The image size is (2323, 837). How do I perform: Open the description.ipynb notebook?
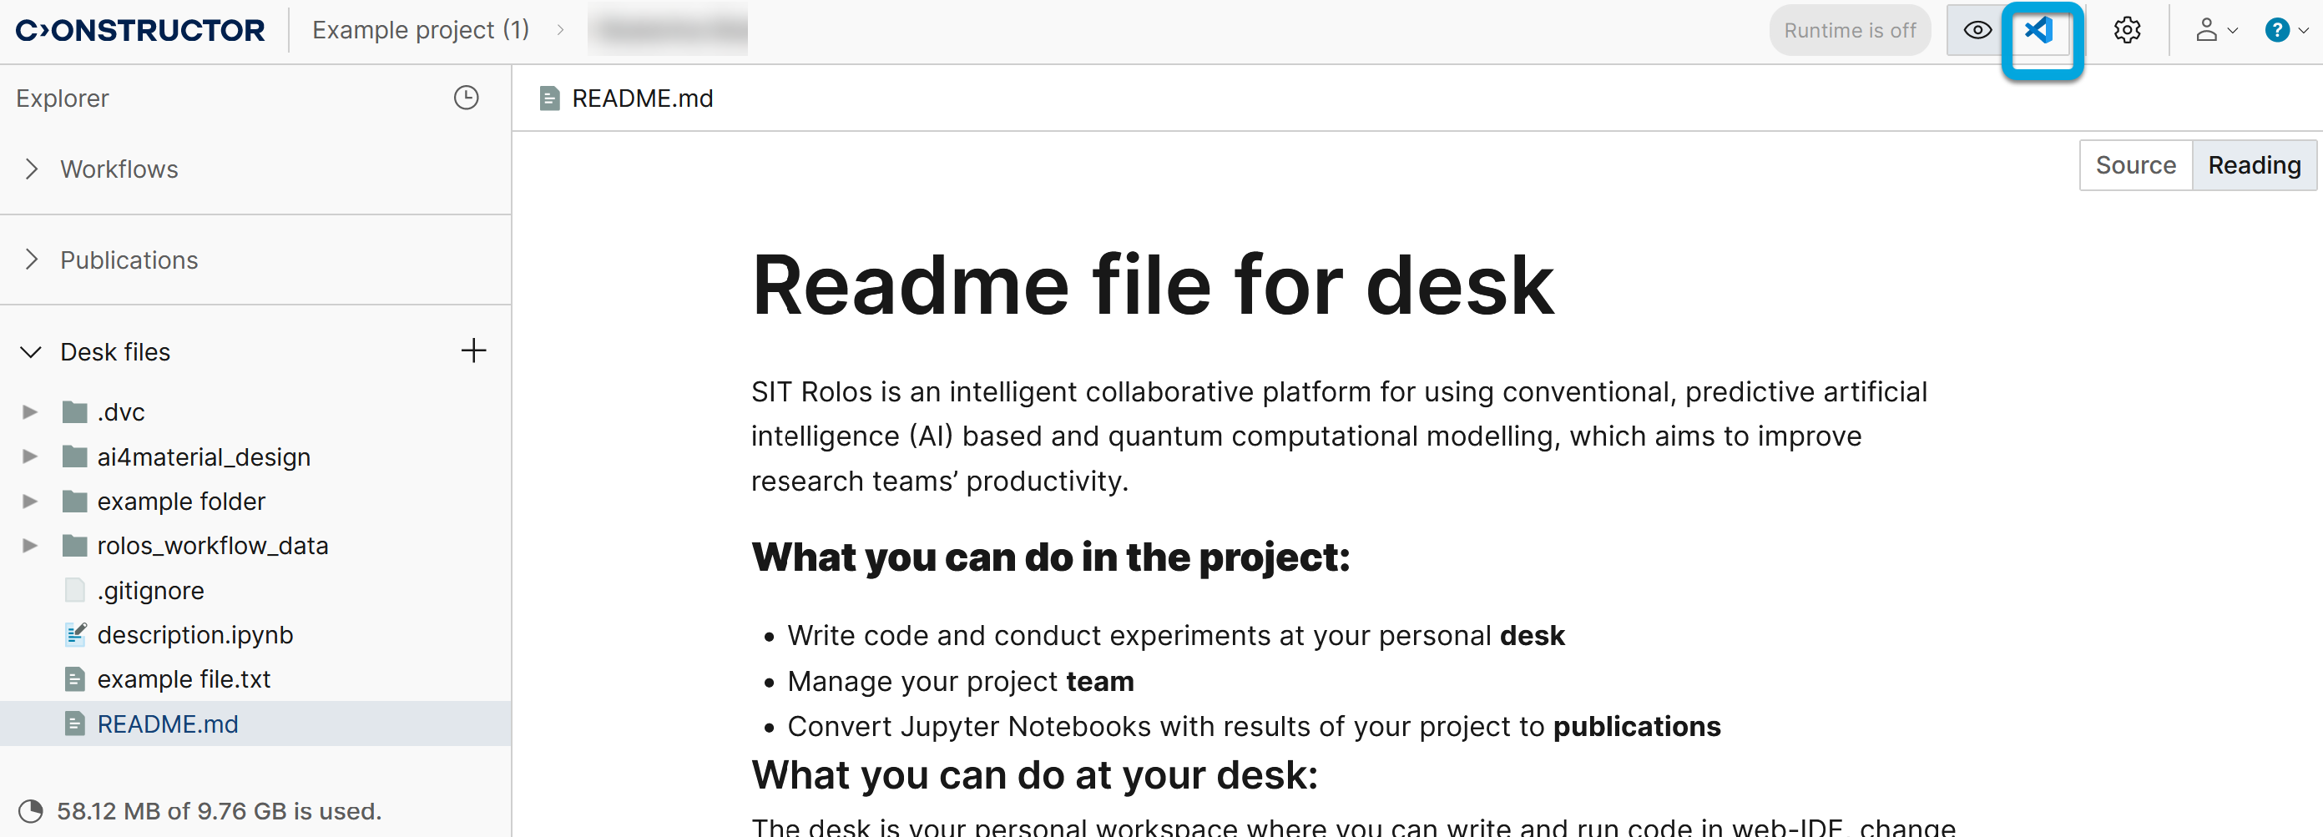click(194, 635)
